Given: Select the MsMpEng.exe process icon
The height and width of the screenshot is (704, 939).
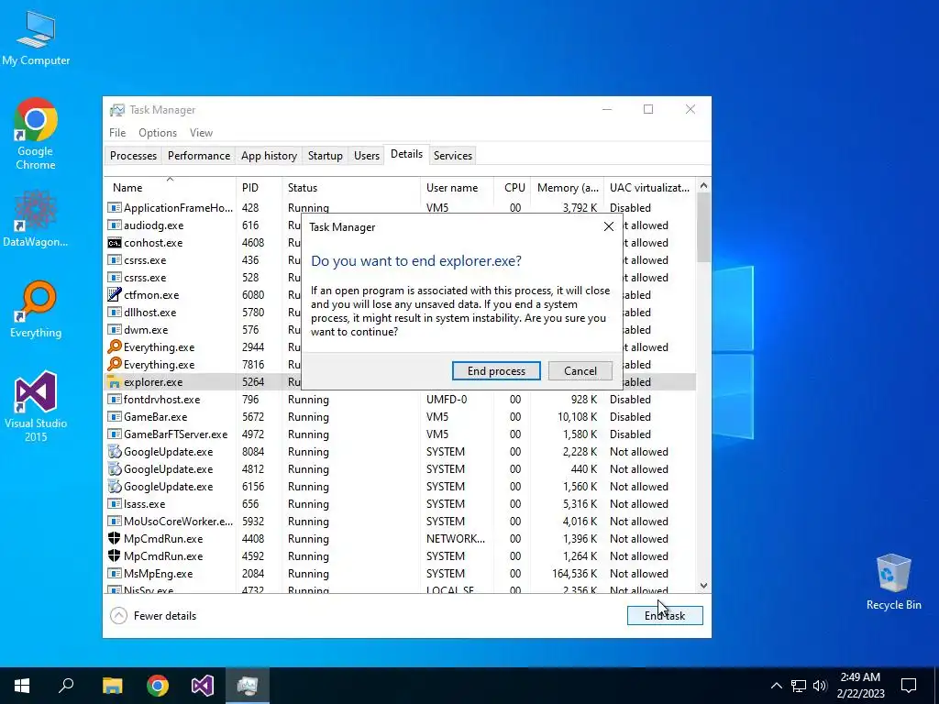Looking at the screenshot, I should coord(115,573).
